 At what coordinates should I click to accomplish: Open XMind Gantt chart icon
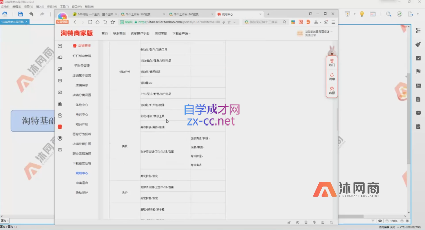[373, 14]
